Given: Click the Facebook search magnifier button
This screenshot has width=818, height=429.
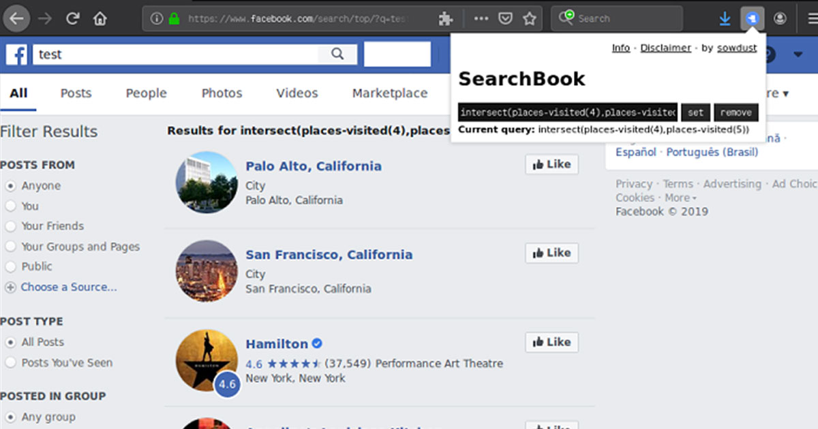Looking at the screenshot, I should point(337,54).
